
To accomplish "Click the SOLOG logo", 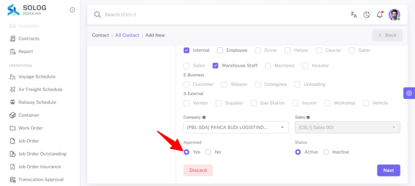I will point(13,10).
